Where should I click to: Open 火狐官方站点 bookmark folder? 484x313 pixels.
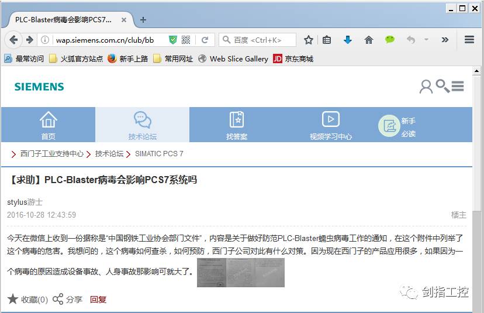[x=76, y=59]
